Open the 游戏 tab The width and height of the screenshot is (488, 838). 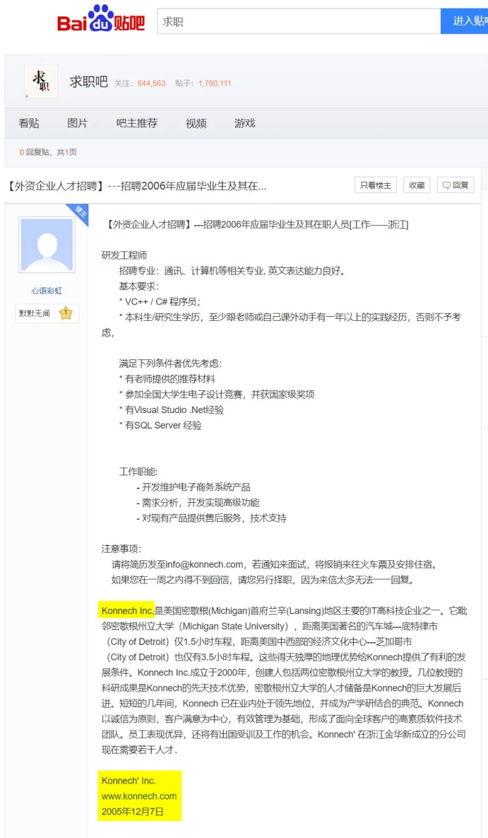click(x=245, y=123)
